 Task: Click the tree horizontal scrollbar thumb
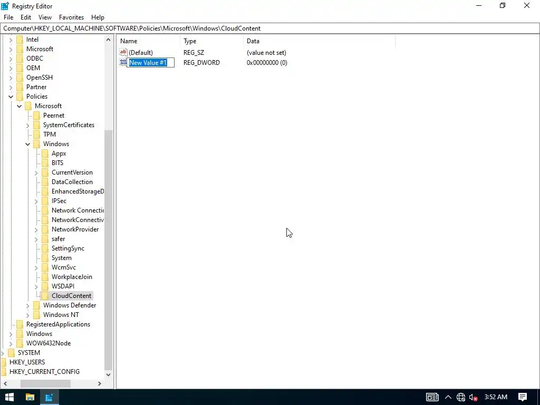[45, 383]
